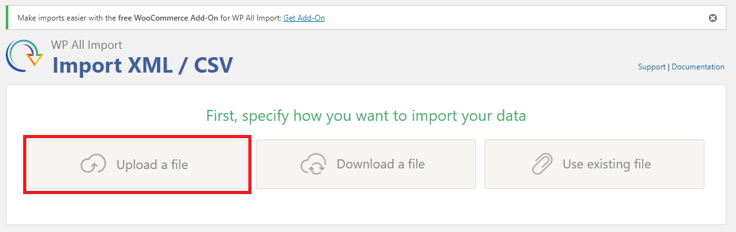Open the Support link
736x232 pixels.
click(652, 67)
